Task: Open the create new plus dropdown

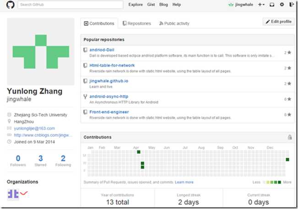Action: 261,5
